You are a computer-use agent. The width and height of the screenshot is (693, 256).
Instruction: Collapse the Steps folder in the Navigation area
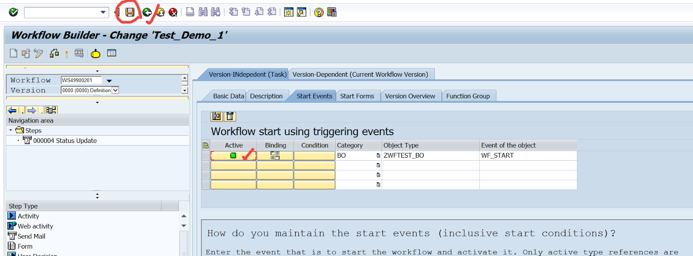pos(11,130)
